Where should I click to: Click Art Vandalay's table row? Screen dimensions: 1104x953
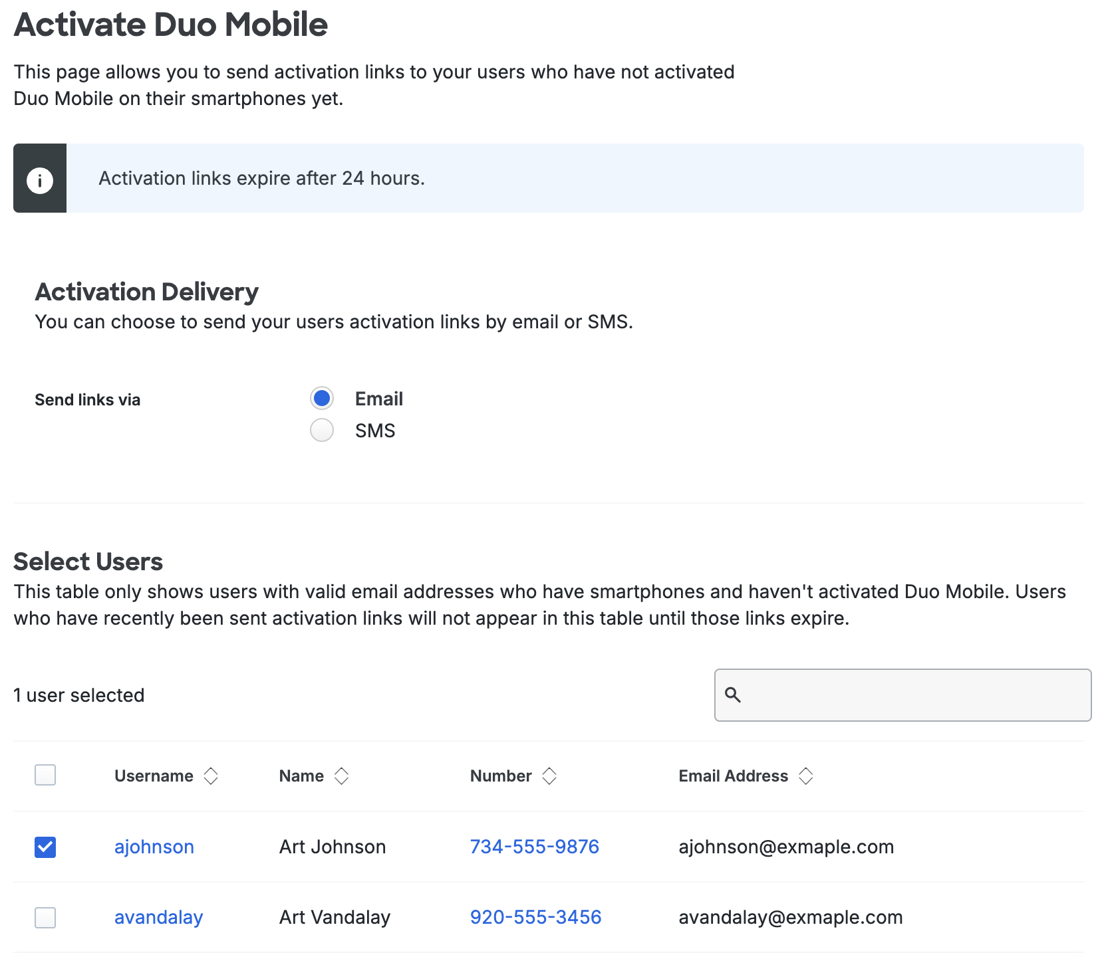334,918
